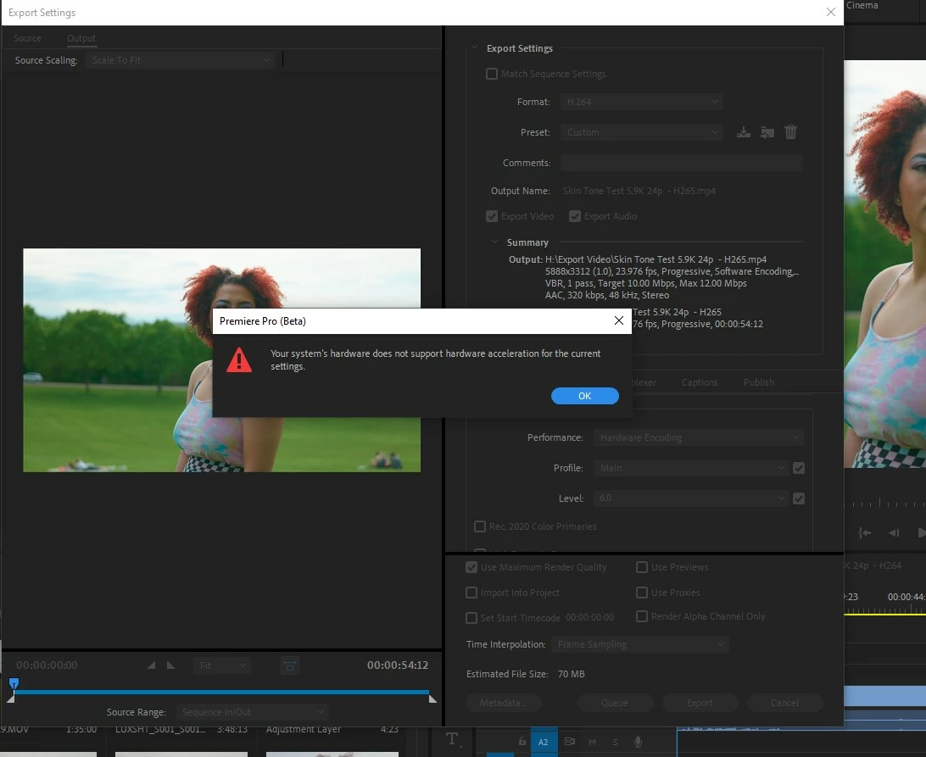Enable Rec. 2020 Color Primaries
926x757 pixels.
pos(480,526)
